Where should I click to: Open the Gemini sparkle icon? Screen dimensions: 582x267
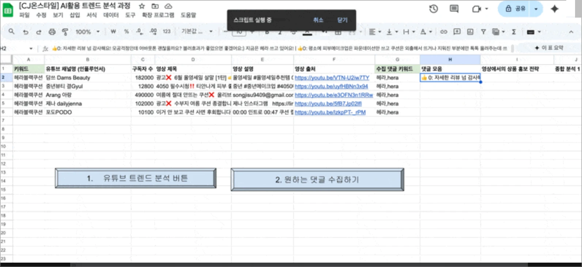point(555,9)
